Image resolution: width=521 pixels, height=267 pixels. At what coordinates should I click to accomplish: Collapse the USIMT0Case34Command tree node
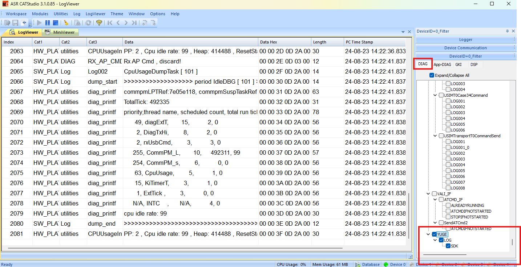point(436,95)
